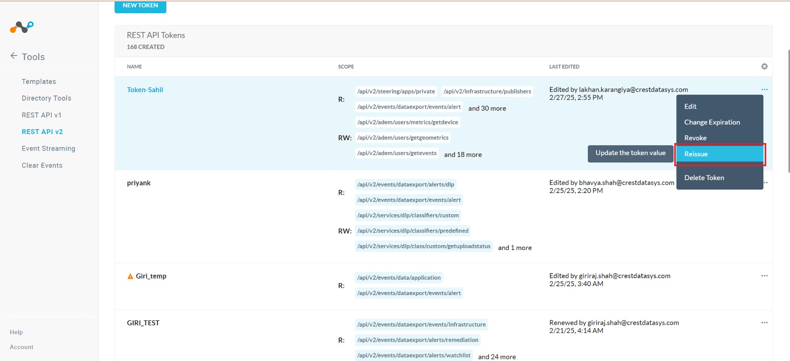
Task: Click the /api/v2/events/dataexport/alerts/dlp scope tag
Action: (406, 185)
